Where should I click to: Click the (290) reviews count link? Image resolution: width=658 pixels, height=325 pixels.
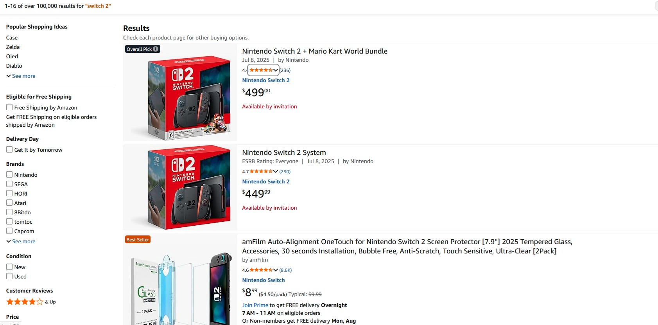(285, 172)
